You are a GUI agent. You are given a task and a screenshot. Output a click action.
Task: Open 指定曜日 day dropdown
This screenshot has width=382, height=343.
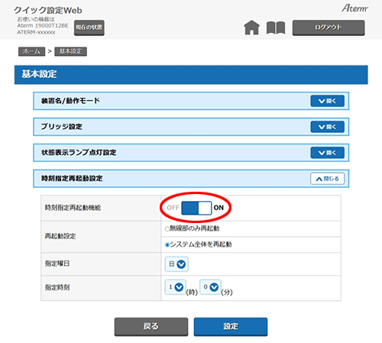tap(176, 264)
